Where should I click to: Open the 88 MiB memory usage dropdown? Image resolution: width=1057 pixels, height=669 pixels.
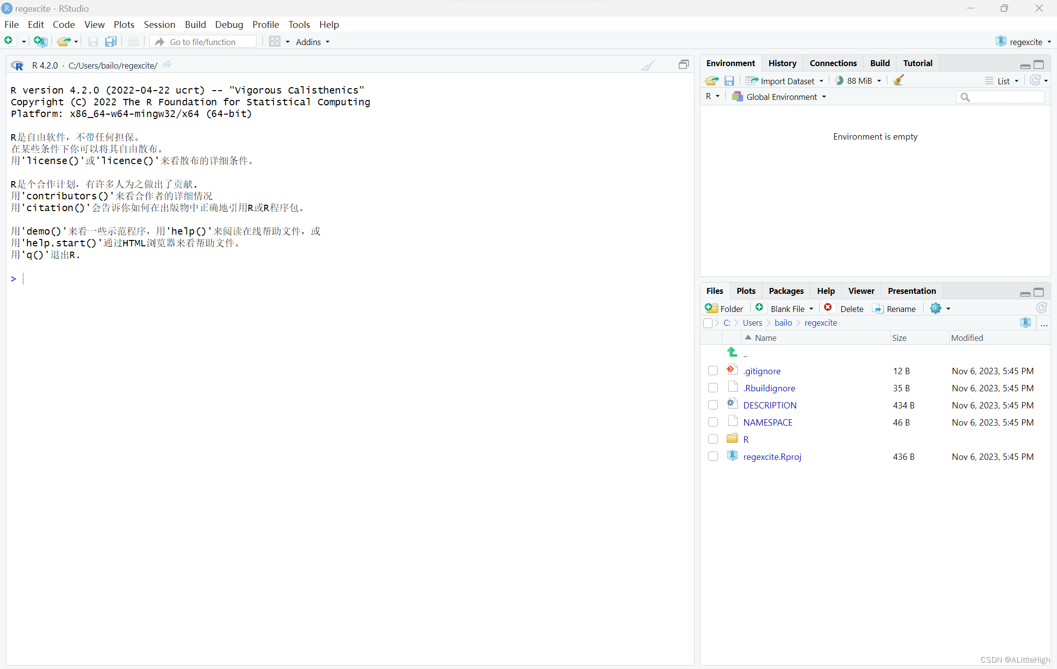coord(858,81)
